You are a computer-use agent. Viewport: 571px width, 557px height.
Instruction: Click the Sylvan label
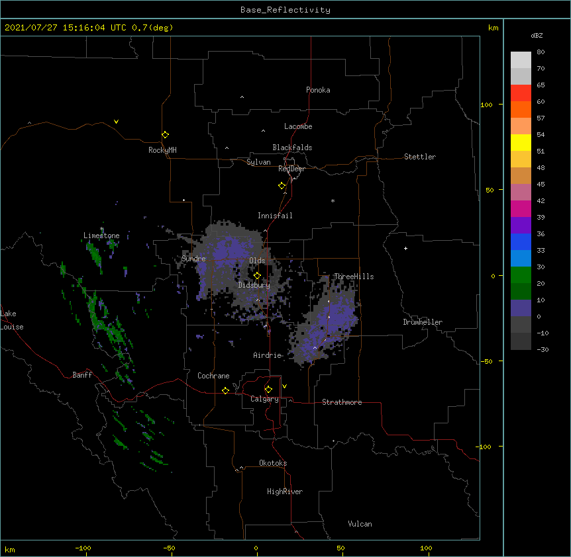pos(258,162)
